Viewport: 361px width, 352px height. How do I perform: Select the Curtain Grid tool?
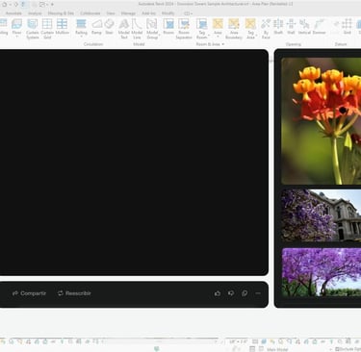[47, 29]
